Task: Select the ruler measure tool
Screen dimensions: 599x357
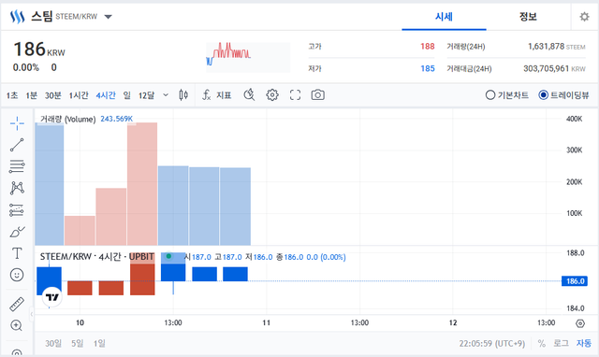Action: [x=17, y=304]
